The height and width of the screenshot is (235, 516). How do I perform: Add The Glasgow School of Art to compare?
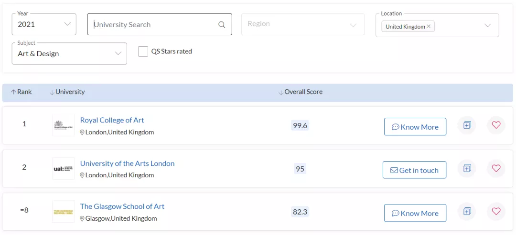coord(467,211)
